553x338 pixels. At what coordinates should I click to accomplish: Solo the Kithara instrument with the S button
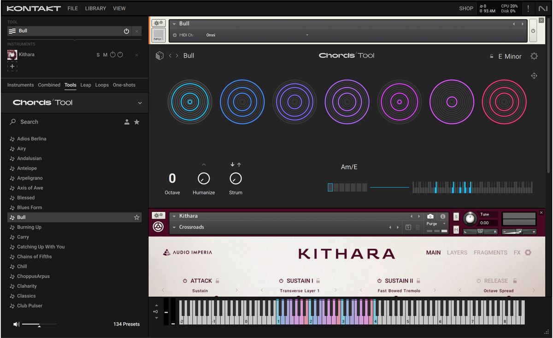click(x=98, y=54)
